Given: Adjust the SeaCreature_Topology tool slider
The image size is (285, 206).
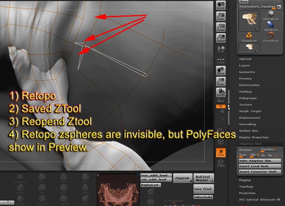Looking at the screenshot, I should click(257, 7).
